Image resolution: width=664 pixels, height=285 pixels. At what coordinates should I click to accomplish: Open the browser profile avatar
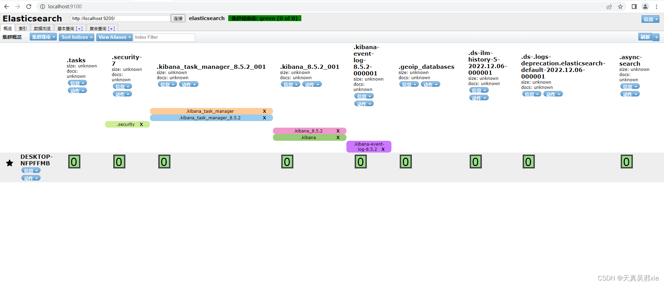point(645,7)
